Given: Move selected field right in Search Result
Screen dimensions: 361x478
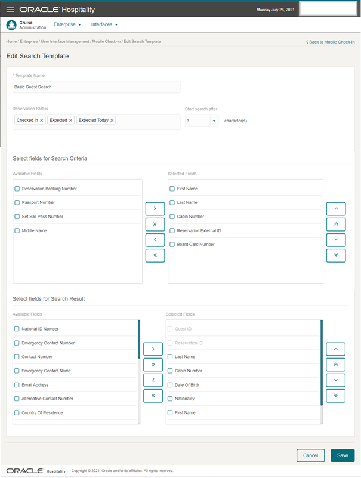Looking at the screenshot, I should tap(153, 349).
